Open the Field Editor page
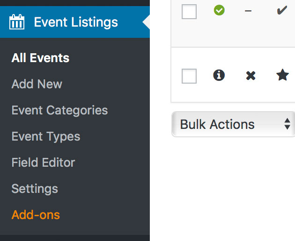295x241 pixels. (x=43, y=163)
